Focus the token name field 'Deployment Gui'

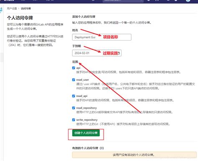102,37
